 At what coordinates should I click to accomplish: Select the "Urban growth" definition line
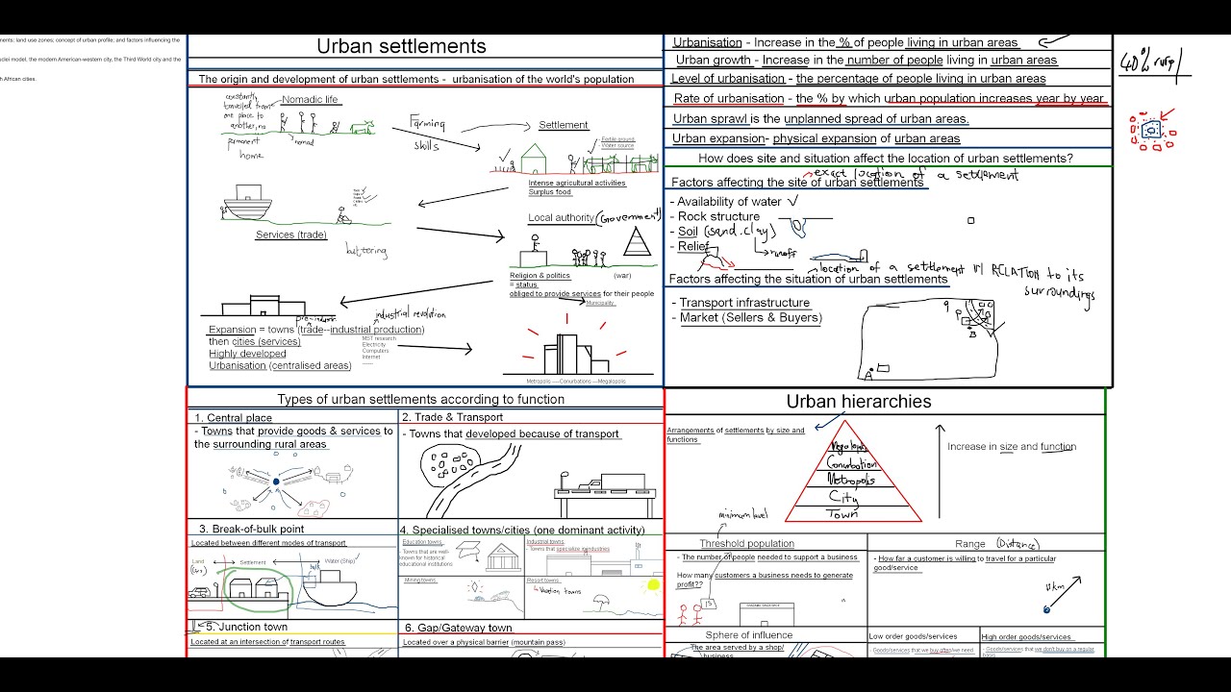[867, 60]
